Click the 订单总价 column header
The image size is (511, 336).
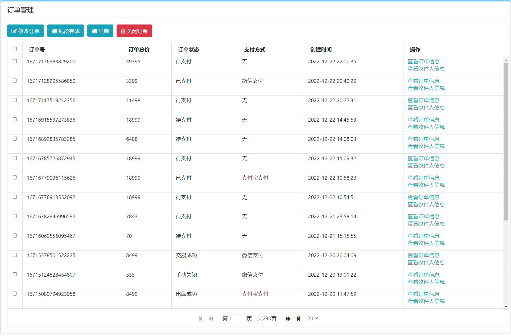click(139, 50)
